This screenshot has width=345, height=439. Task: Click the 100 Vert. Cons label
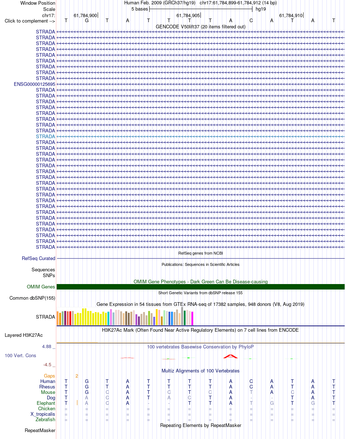pos(20,355)
